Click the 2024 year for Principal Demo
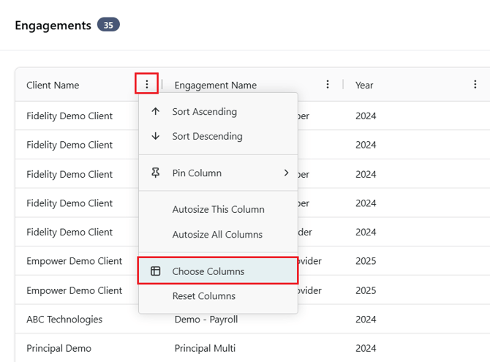 tap(366, 348)
